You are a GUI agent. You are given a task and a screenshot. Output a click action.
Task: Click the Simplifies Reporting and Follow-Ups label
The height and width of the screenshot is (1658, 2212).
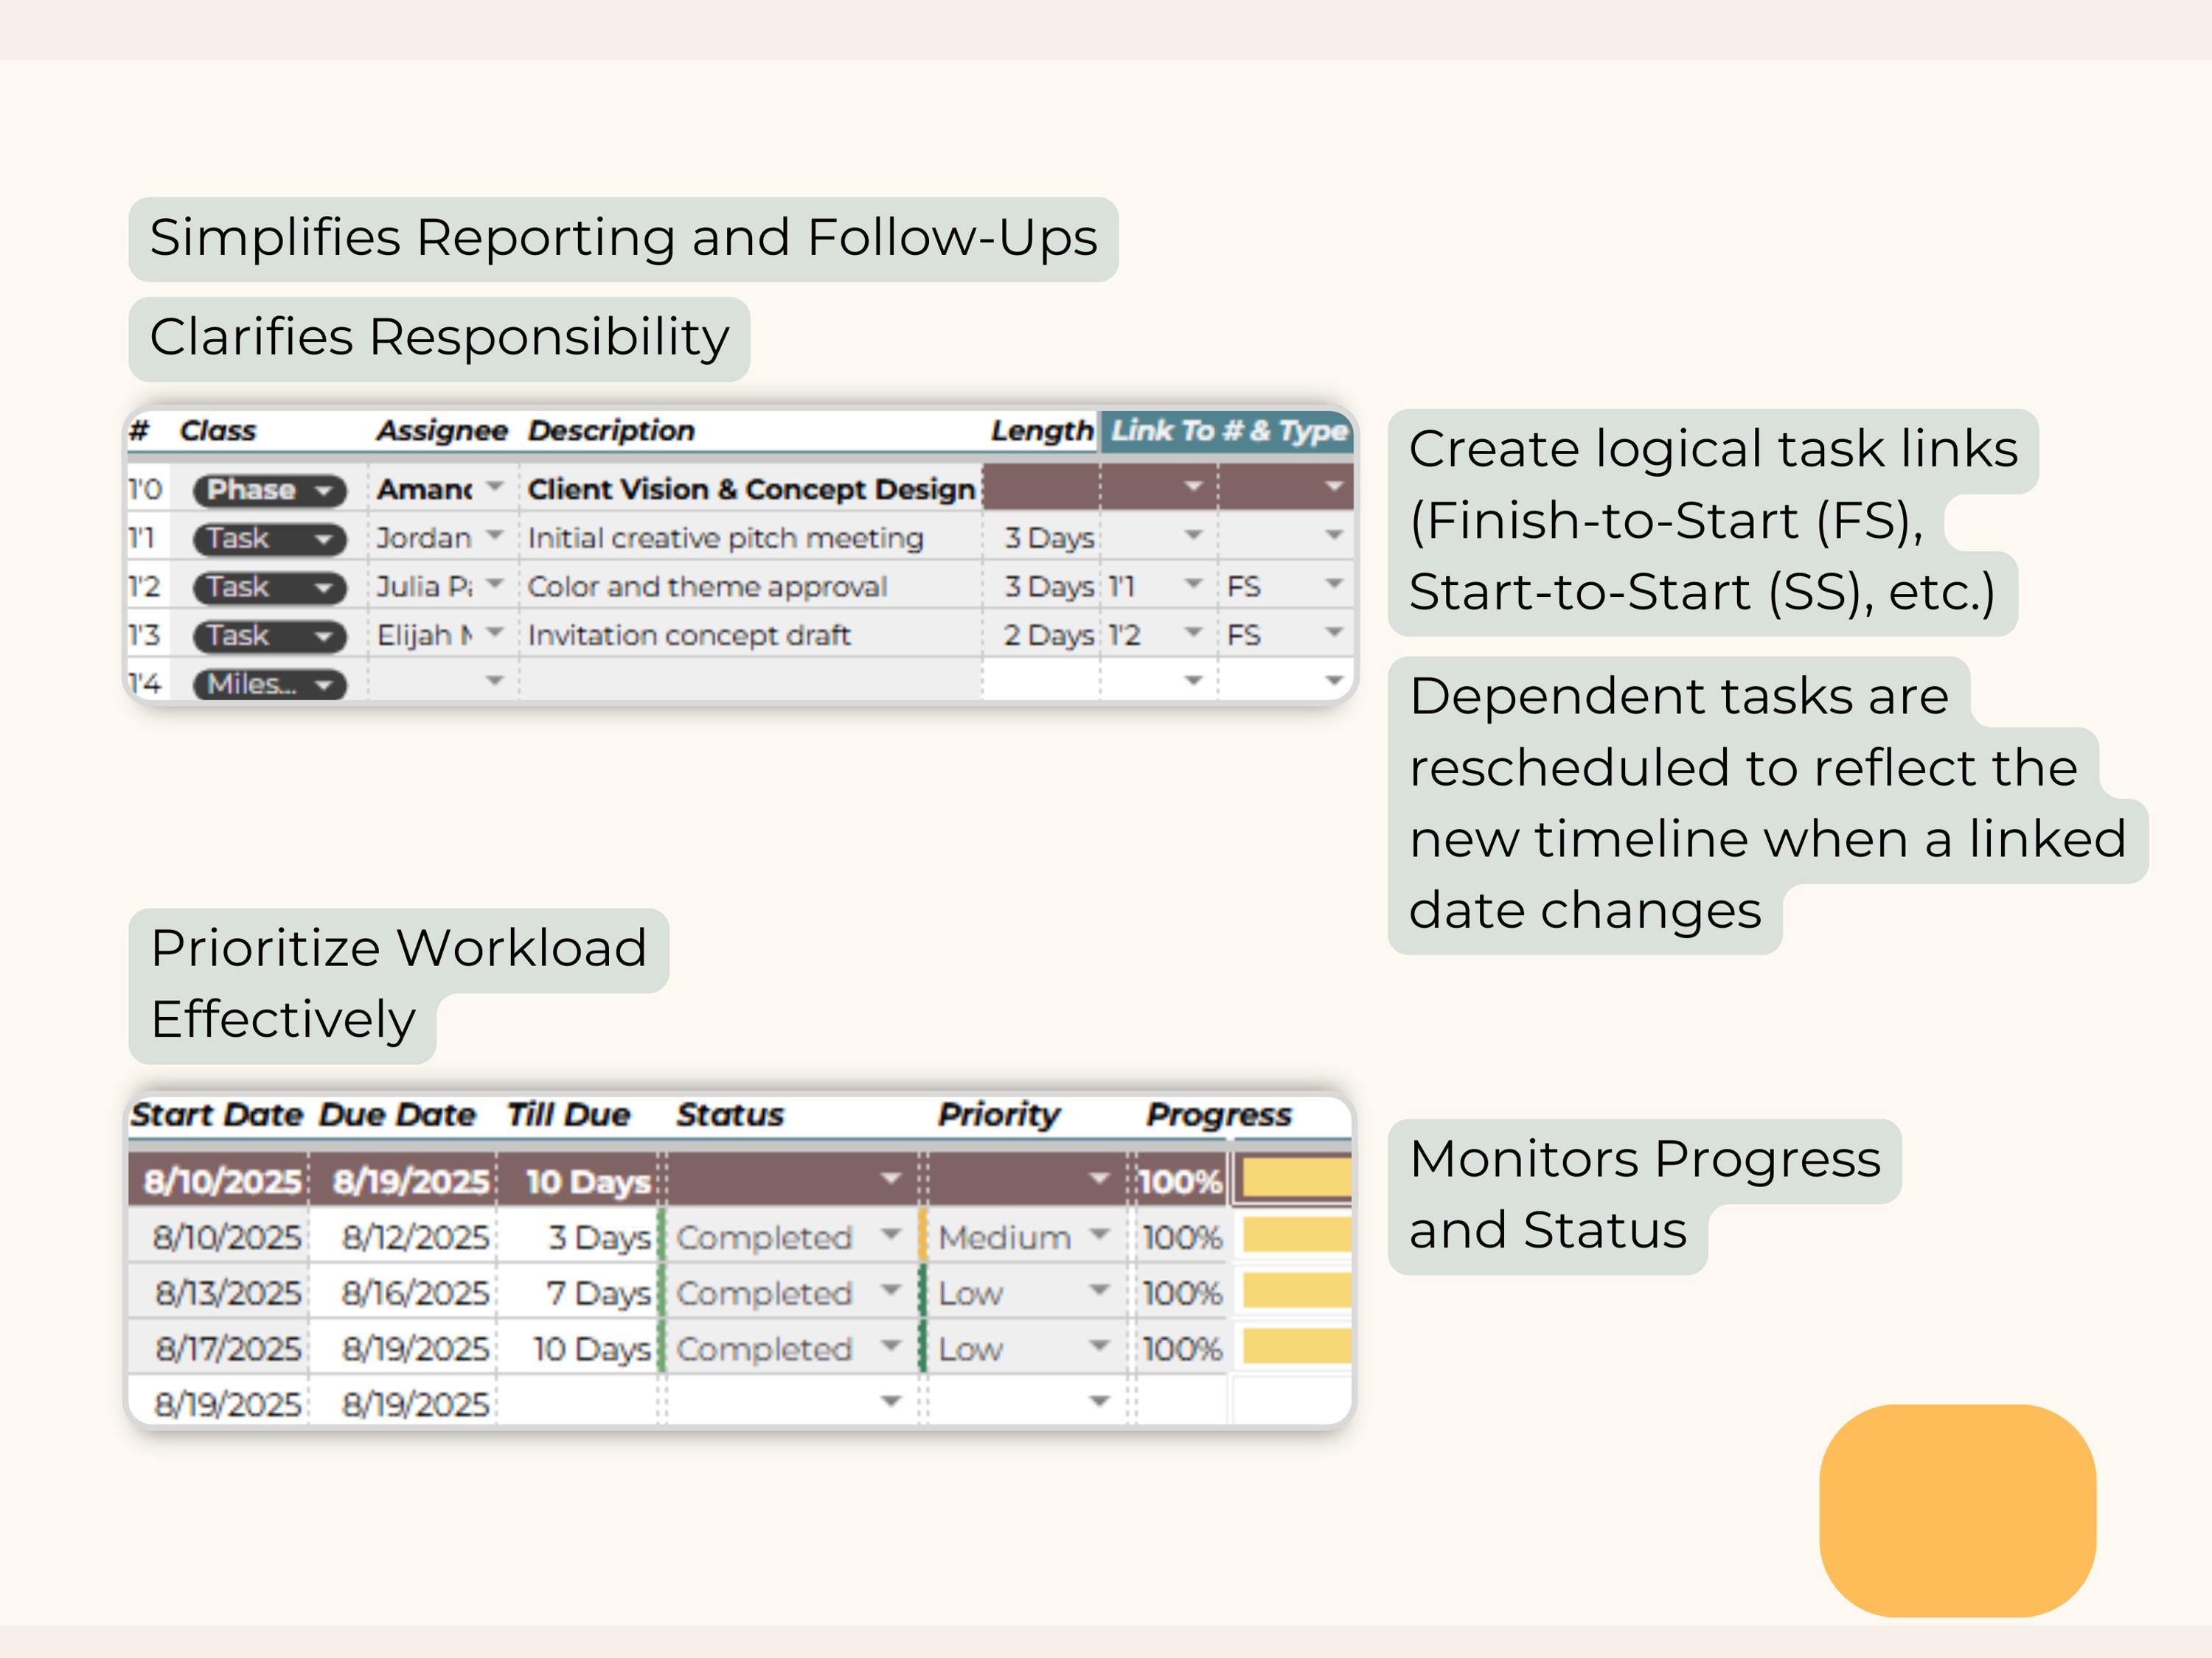tap(623, 239)
